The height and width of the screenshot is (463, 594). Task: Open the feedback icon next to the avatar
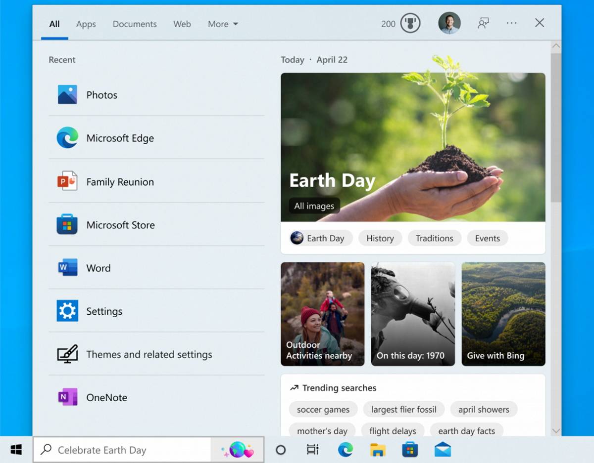[483, 23]
